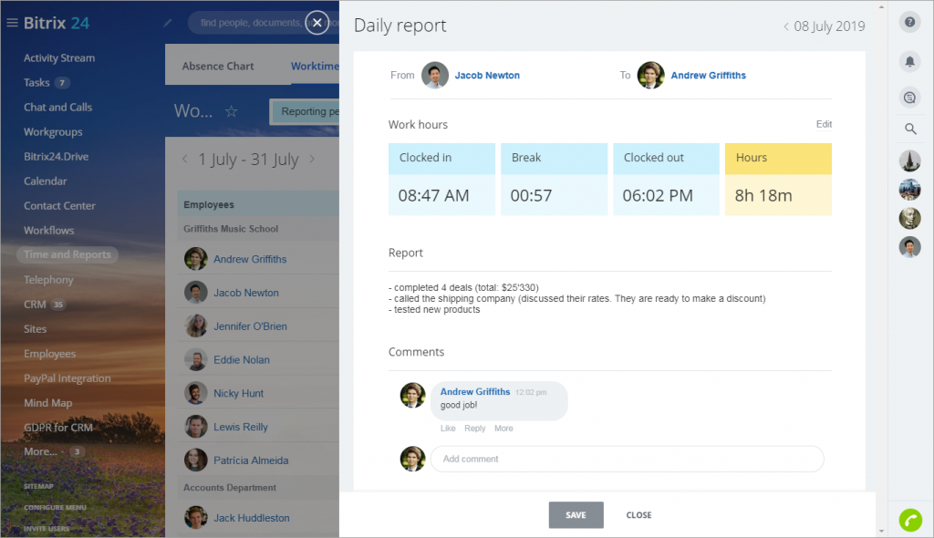Screen dimensions: 934x538
Task: Click SITEMAP link in sidebar
Action: tap(38, 486)
